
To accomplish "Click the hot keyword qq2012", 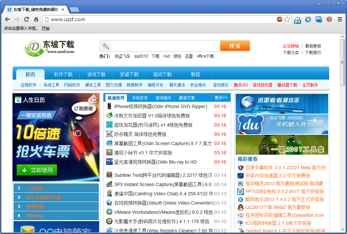I will pos(141,56).
